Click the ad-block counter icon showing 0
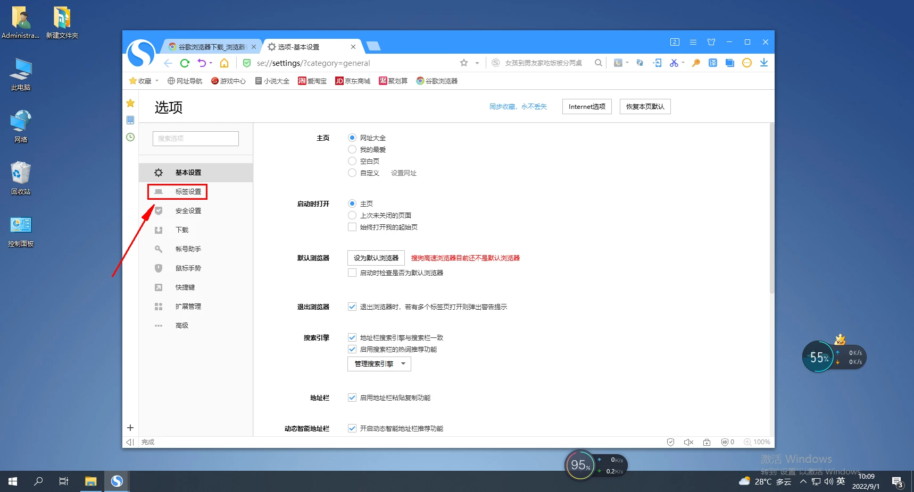Screen dimensions: 914x492 click(x=727, y=442)
